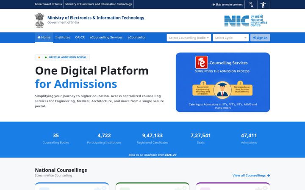
Task: Click the Official Admission Portal badge
Action: click(62, 57)
